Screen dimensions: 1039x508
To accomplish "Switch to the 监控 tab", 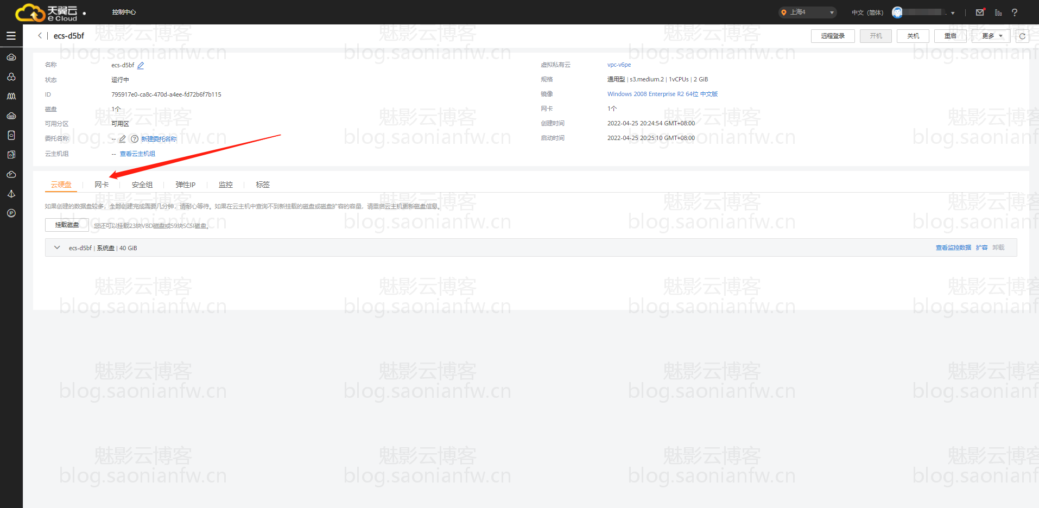I will [225, 185].
